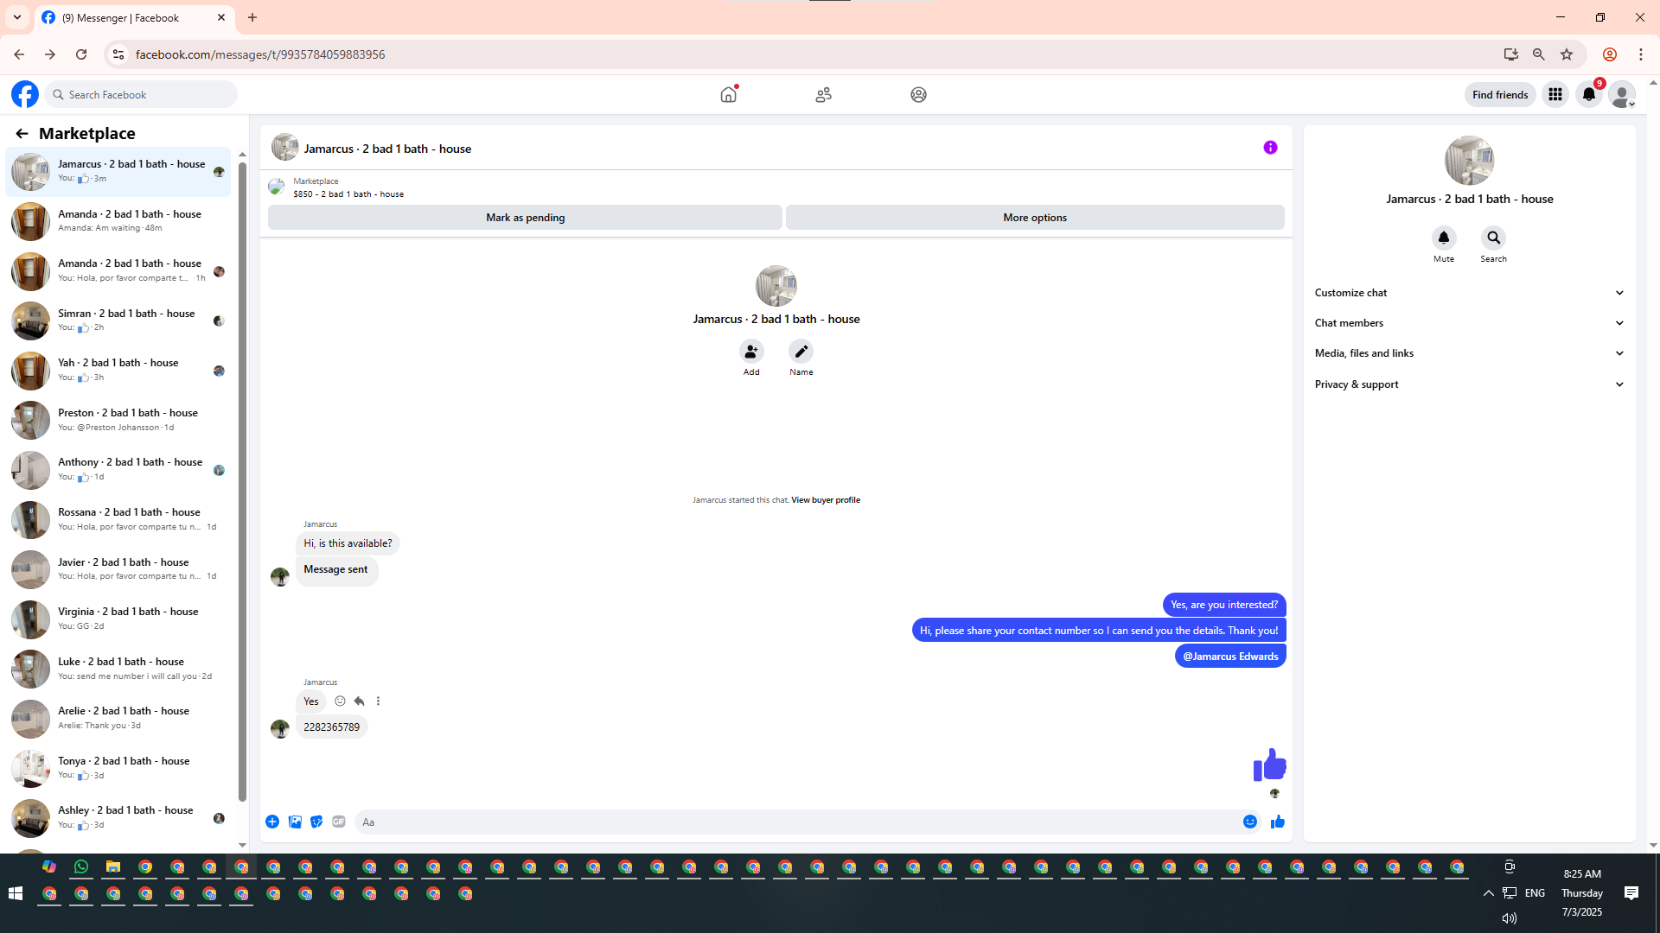
Task: Go back from Marketplace list
Action: tap(22, 133)
